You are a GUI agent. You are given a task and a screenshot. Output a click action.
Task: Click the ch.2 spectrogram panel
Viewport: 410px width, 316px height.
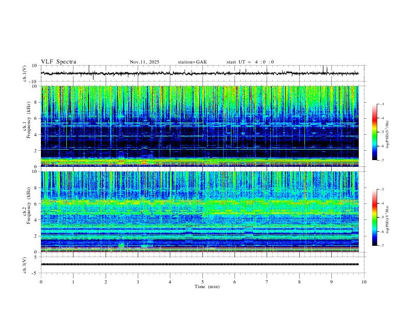click(x=199, y=212)
